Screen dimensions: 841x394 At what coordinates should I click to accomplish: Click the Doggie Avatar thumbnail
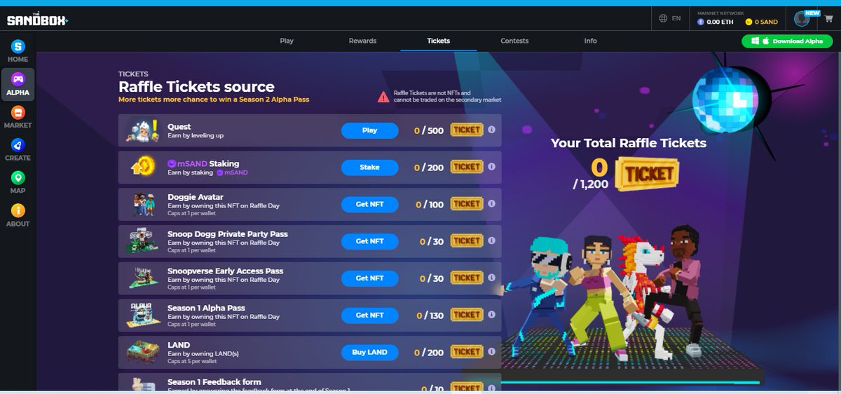[144, 204]
